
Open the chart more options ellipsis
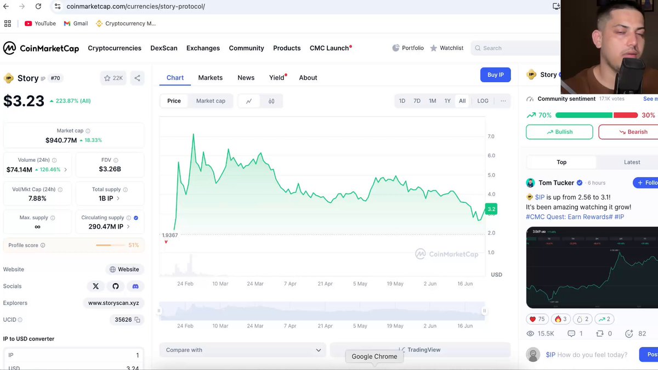point(503,101)
